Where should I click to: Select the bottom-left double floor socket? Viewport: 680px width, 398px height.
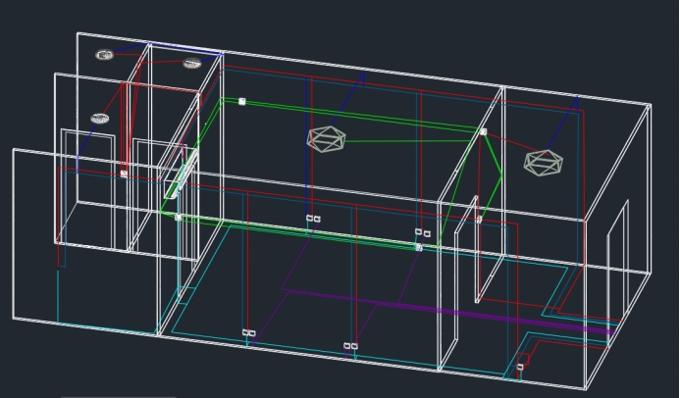point(248,332)
